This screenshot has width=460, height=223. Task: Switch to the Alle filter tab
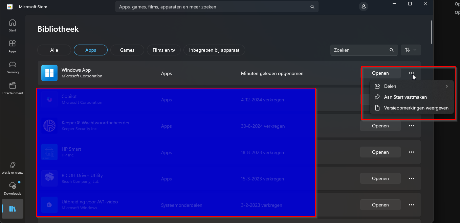click(x=54, y=50)
